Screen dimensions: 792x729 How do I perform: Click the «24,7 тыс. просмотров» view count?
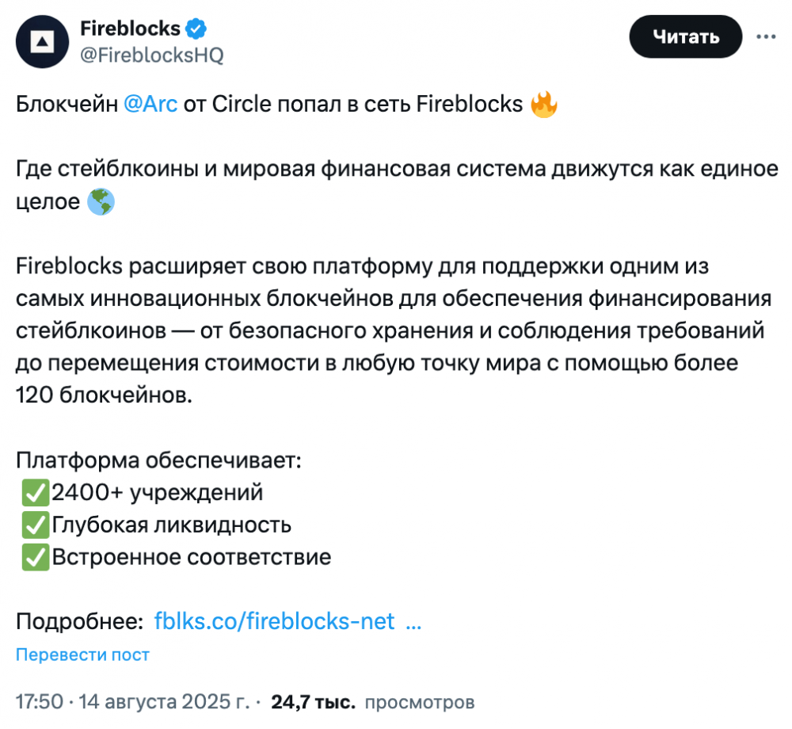(x=372, y=701)
